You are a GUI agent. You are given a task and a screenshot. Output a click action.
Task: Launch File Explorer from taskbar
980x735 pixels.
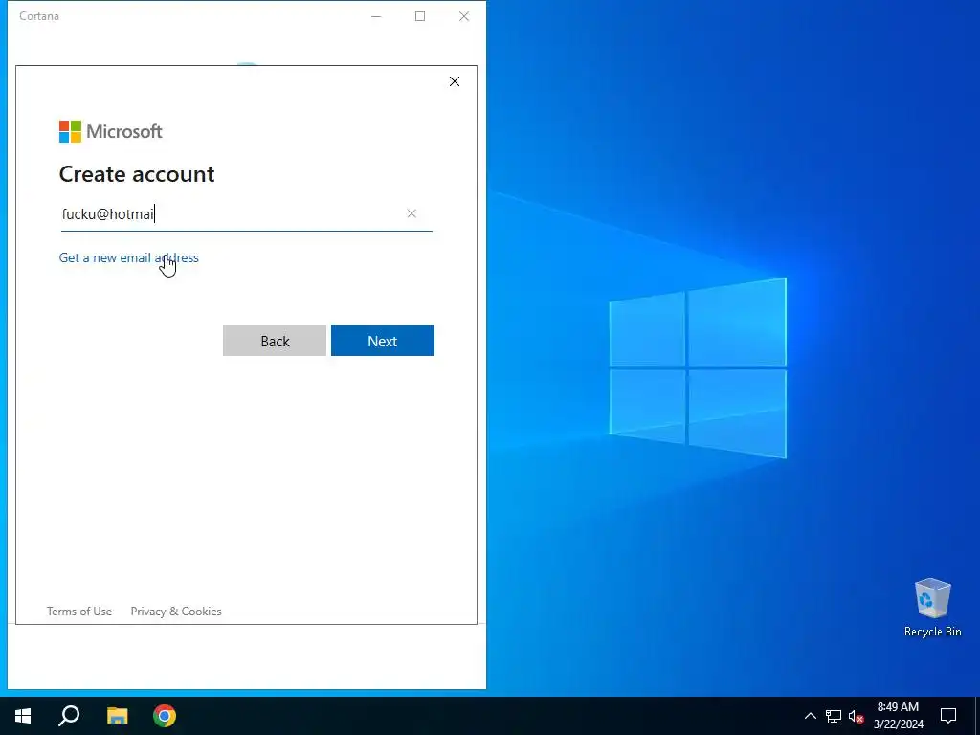[117, 716]
